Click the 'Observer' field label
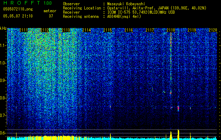221x140 pixels. click(71, 4)
